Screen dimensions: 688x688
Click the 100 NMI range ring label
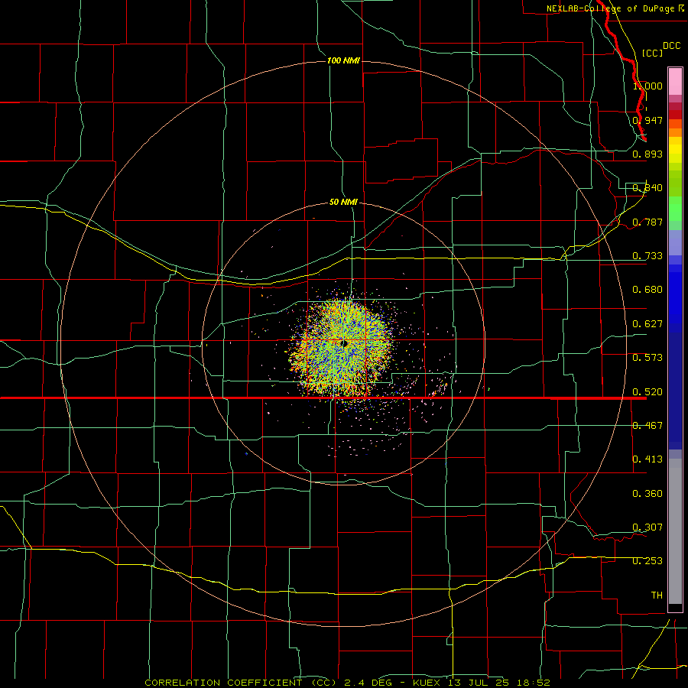pyautogui.click(x=343, y=60)
